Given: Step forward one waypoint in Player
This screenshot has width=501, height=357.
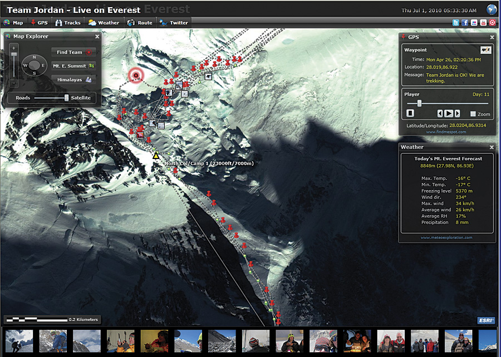Looking at the screenshot, I should pyautogui.click(x=457, y=113).
